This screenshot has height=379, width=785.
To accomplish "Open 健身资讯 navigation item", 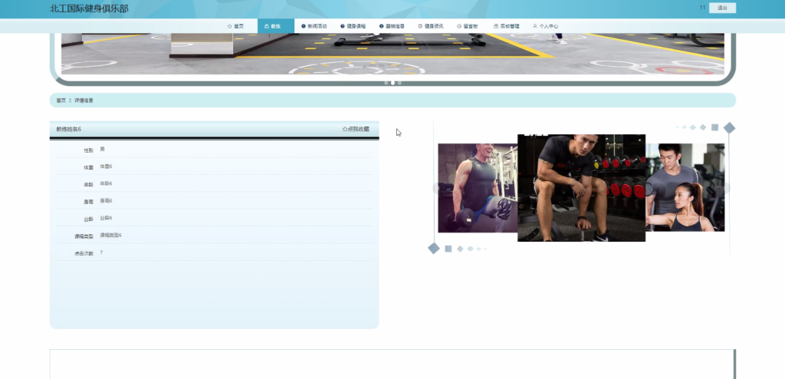I will (431, 26).
